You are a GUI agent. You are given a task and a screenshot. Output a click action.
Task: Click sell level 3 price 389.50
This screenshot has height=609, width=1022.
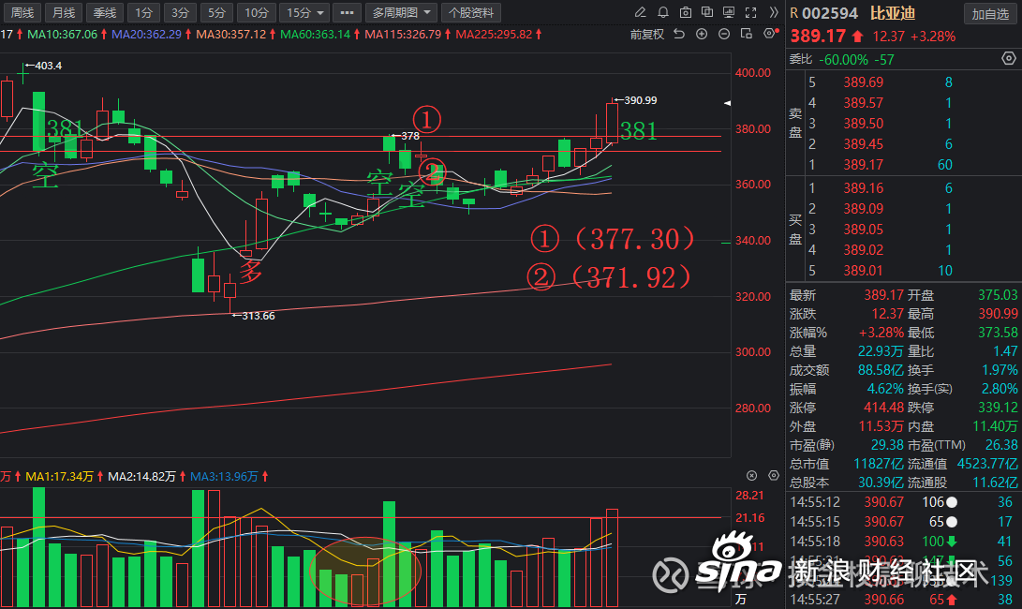tap(863, 124)
